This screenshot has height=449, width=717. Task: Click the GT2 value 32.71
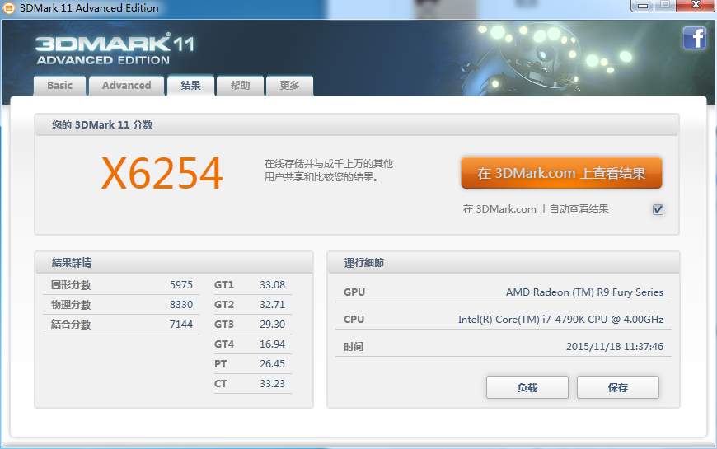tap(272, 305)
